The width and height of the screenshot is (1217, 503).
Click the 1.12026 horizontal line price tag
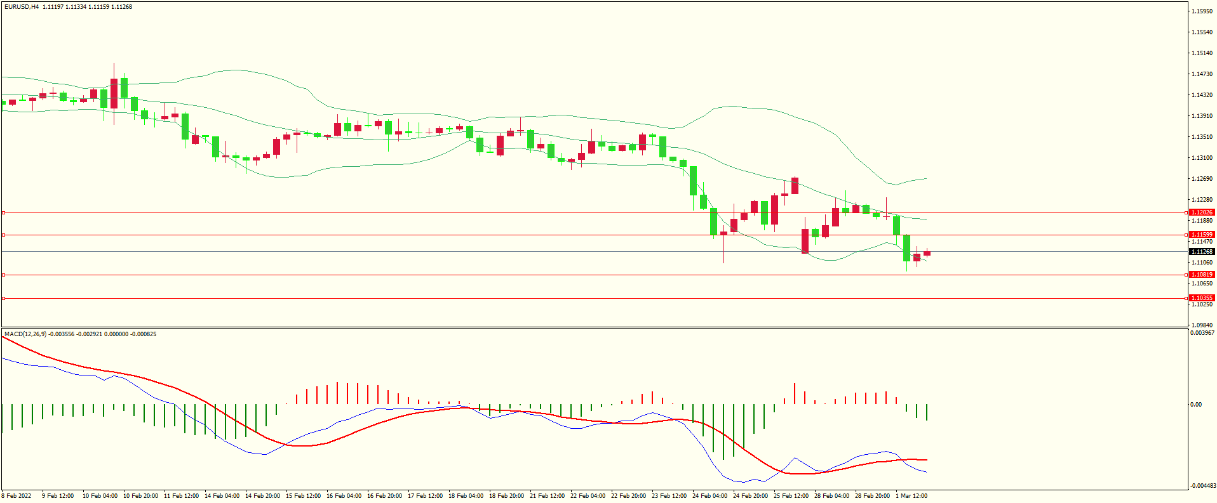point(1202,212)
